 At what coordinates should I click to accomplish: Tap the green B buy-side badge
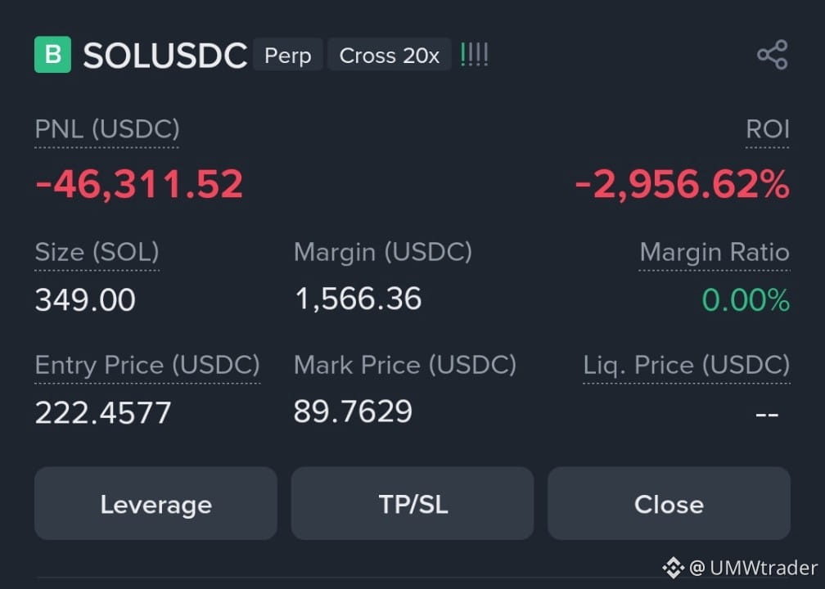click(52, 54)
